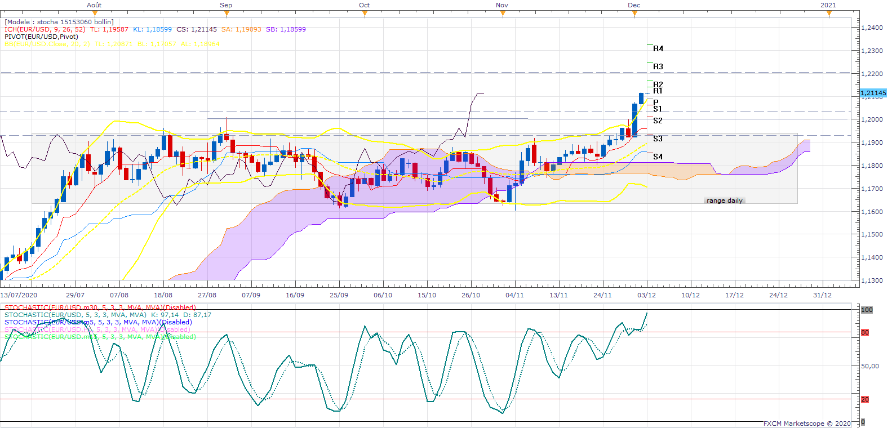Click the Oct month marker triangle
This screenshot has height=428, width=892.
(x=365, y=14)
